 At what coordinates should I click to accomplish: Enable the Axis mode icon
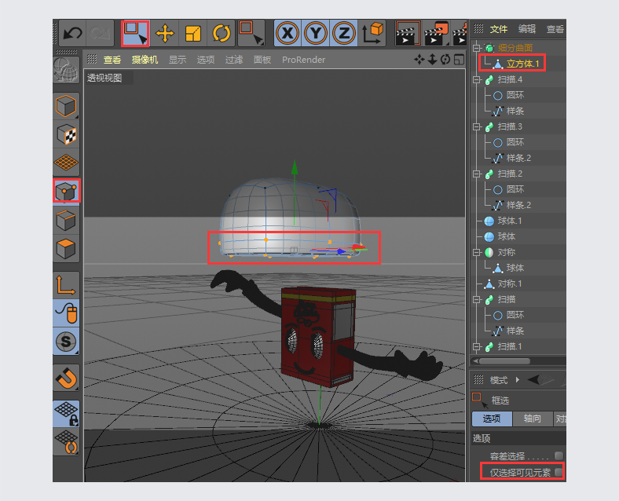click(66, 285)
